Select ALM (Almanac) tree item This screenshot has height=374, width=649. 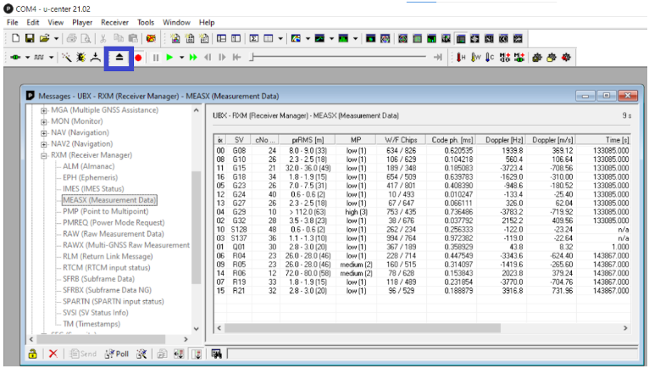coord(89,166)
